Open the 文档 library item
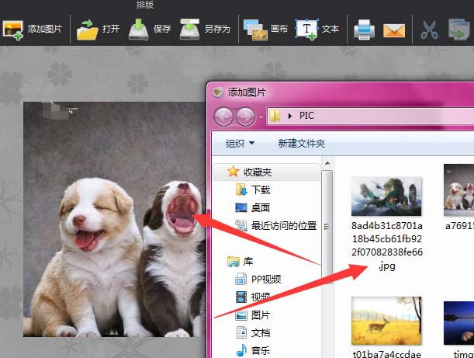Screen dimensions: 474x358 point(253,333)
